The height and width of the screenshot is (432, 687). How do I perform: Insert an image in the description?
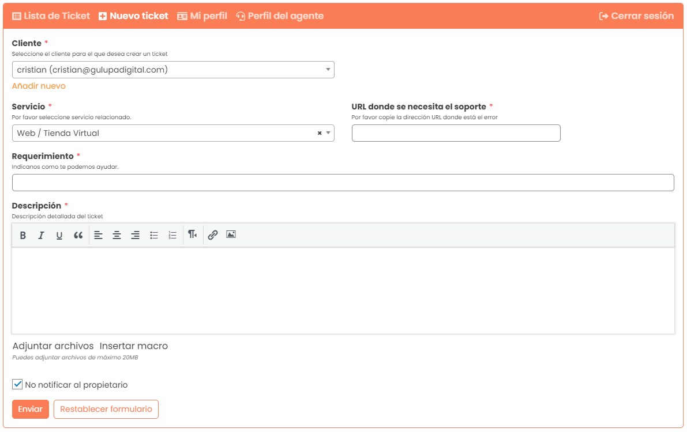[231, 234]
